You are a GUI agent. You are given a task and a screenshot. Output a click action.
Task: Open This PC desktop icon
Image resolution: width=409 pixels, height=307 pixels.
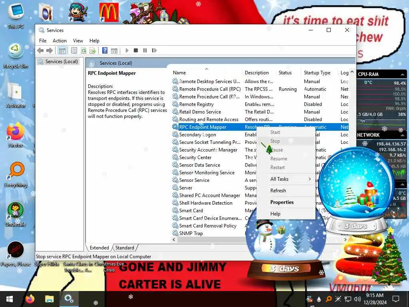tap(16, 15)
